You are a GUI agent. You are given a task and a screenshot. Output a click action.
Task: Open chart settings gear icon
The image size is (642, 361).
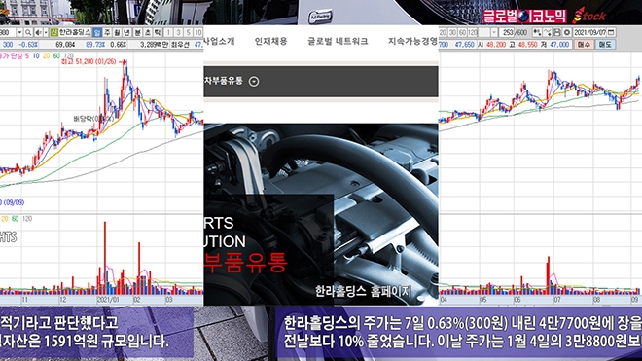tap(567, 32)
